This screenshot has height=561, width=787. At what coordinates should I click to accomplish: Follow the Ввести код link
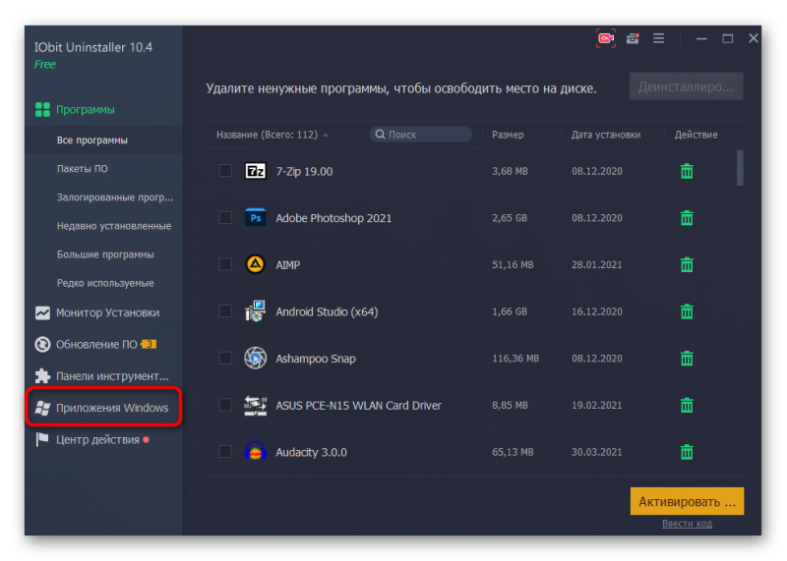[x=687, y=524]
